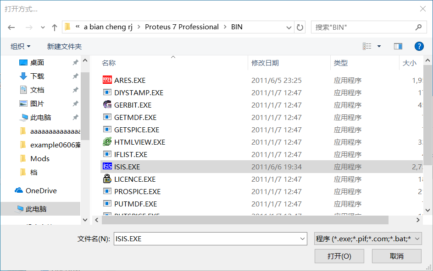Go back with the left arrow
The width and height of the screenshot is (433, 271).
11,27
